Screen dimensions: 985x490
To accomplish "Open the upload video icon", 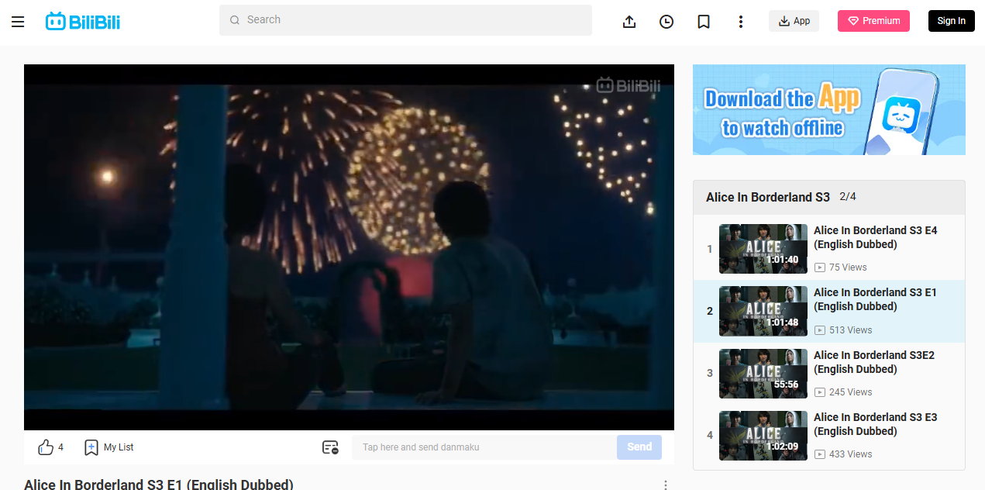I will 629,22.
